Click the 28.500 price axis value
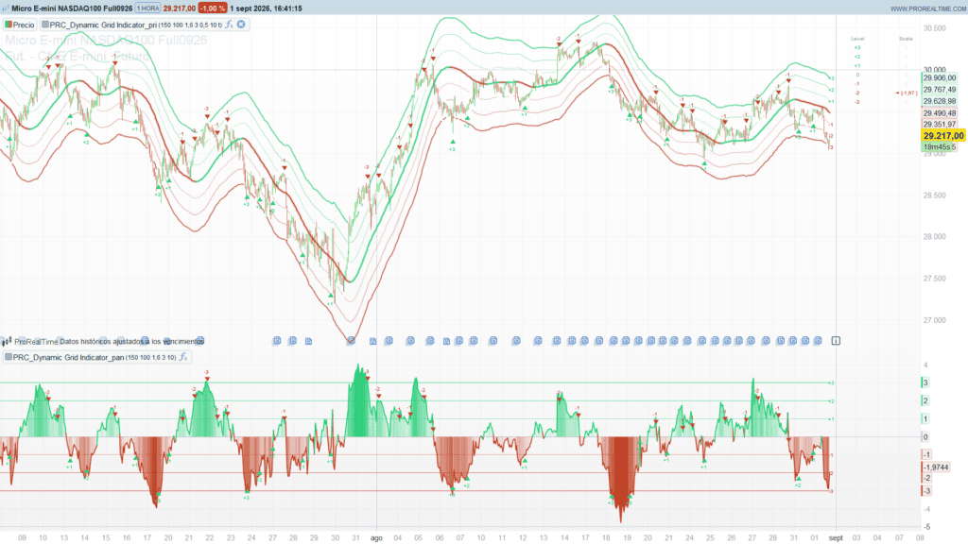Image resolution: width=968 pixels, height=544 pixels. 934,195
